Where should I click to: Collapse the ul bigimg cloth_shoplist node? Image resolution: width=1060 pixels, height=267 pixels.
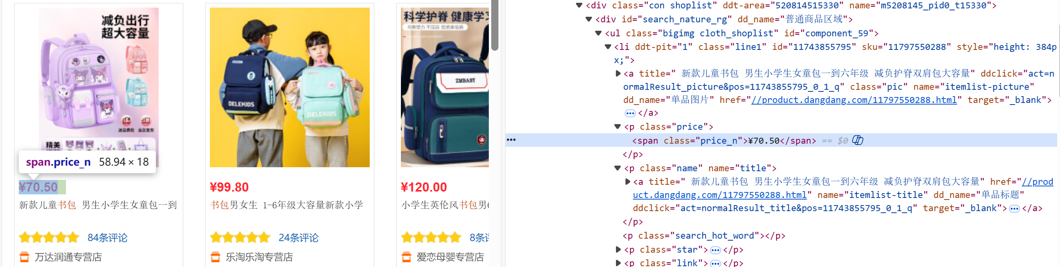[x=598, y=33]
